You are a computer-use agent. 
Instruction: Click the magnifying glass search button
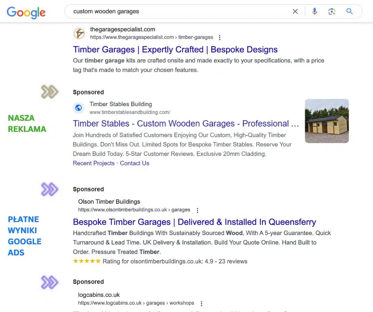click(x=350, y=11)
